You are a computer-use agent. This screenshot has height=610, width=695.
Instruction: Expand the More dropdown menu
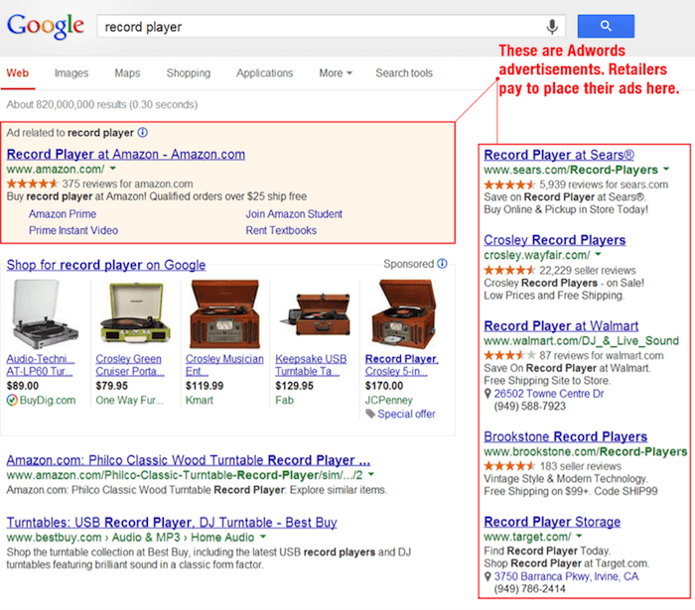(x=336, y=73)
